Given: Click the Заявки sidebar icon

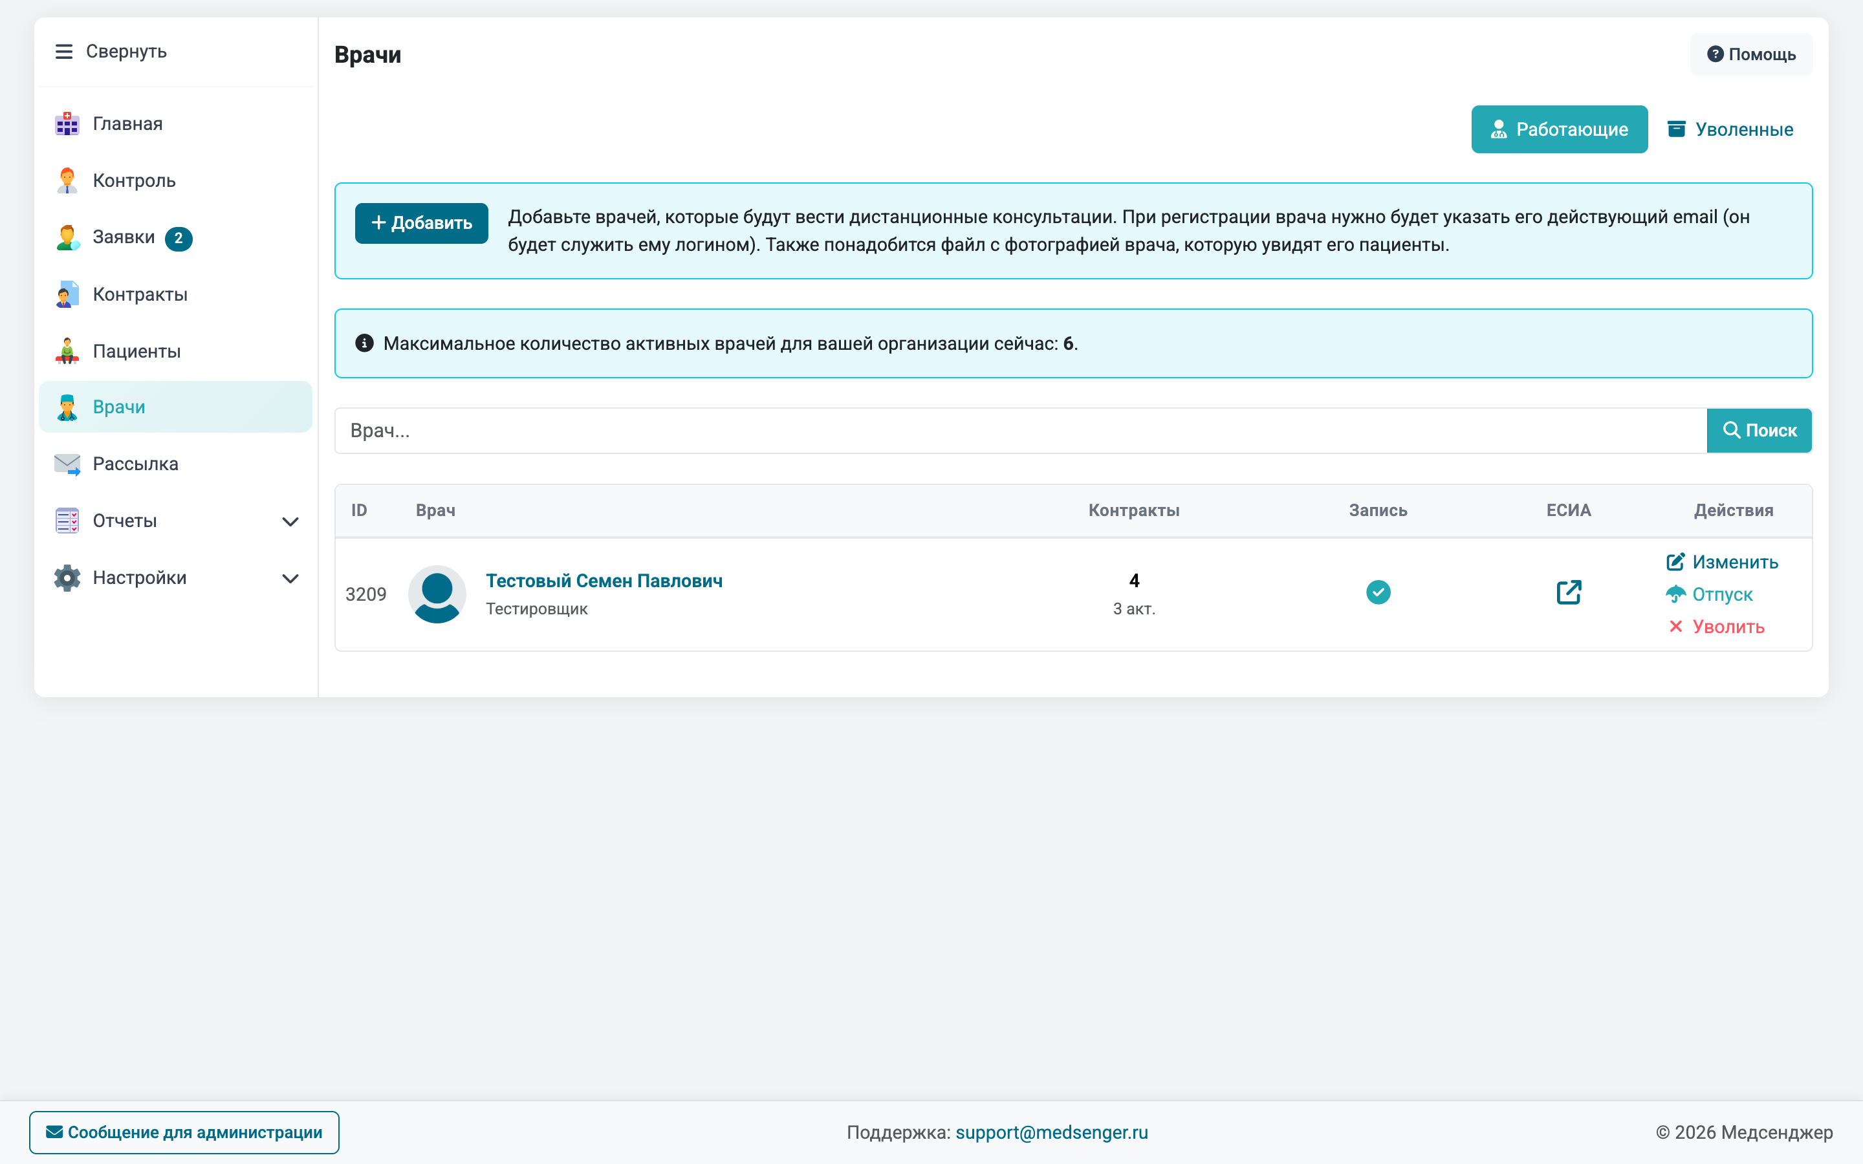Looking at the screenshot, I should click(67, 237).
